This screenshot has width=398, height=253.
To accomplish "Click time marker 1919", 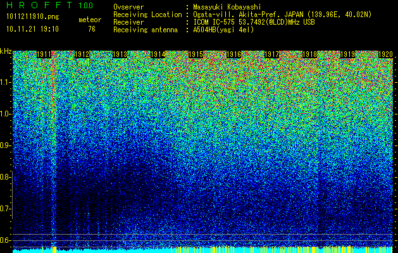I will pyautogui.click(x=347, y=54).
